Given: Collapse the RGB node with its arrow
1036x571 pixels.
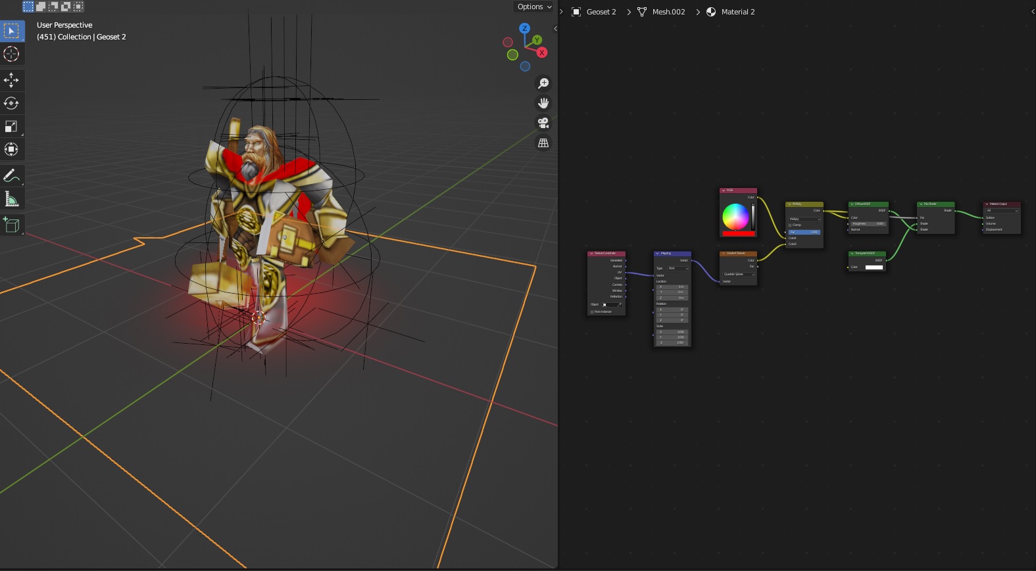Looking at the screenshot, I should [724, 191].
